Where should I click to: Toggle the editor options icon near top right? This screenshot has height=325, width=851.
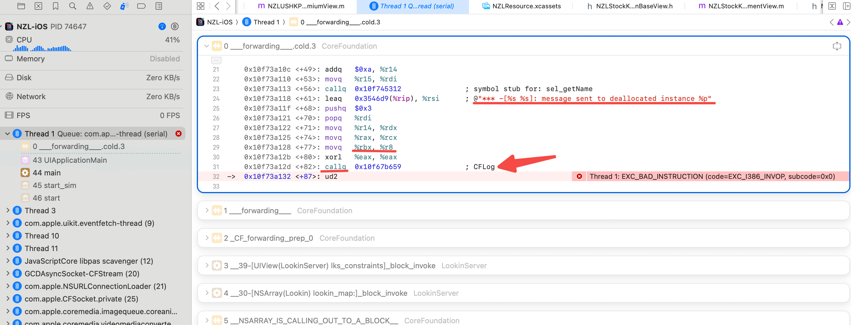tap(832, 6)
